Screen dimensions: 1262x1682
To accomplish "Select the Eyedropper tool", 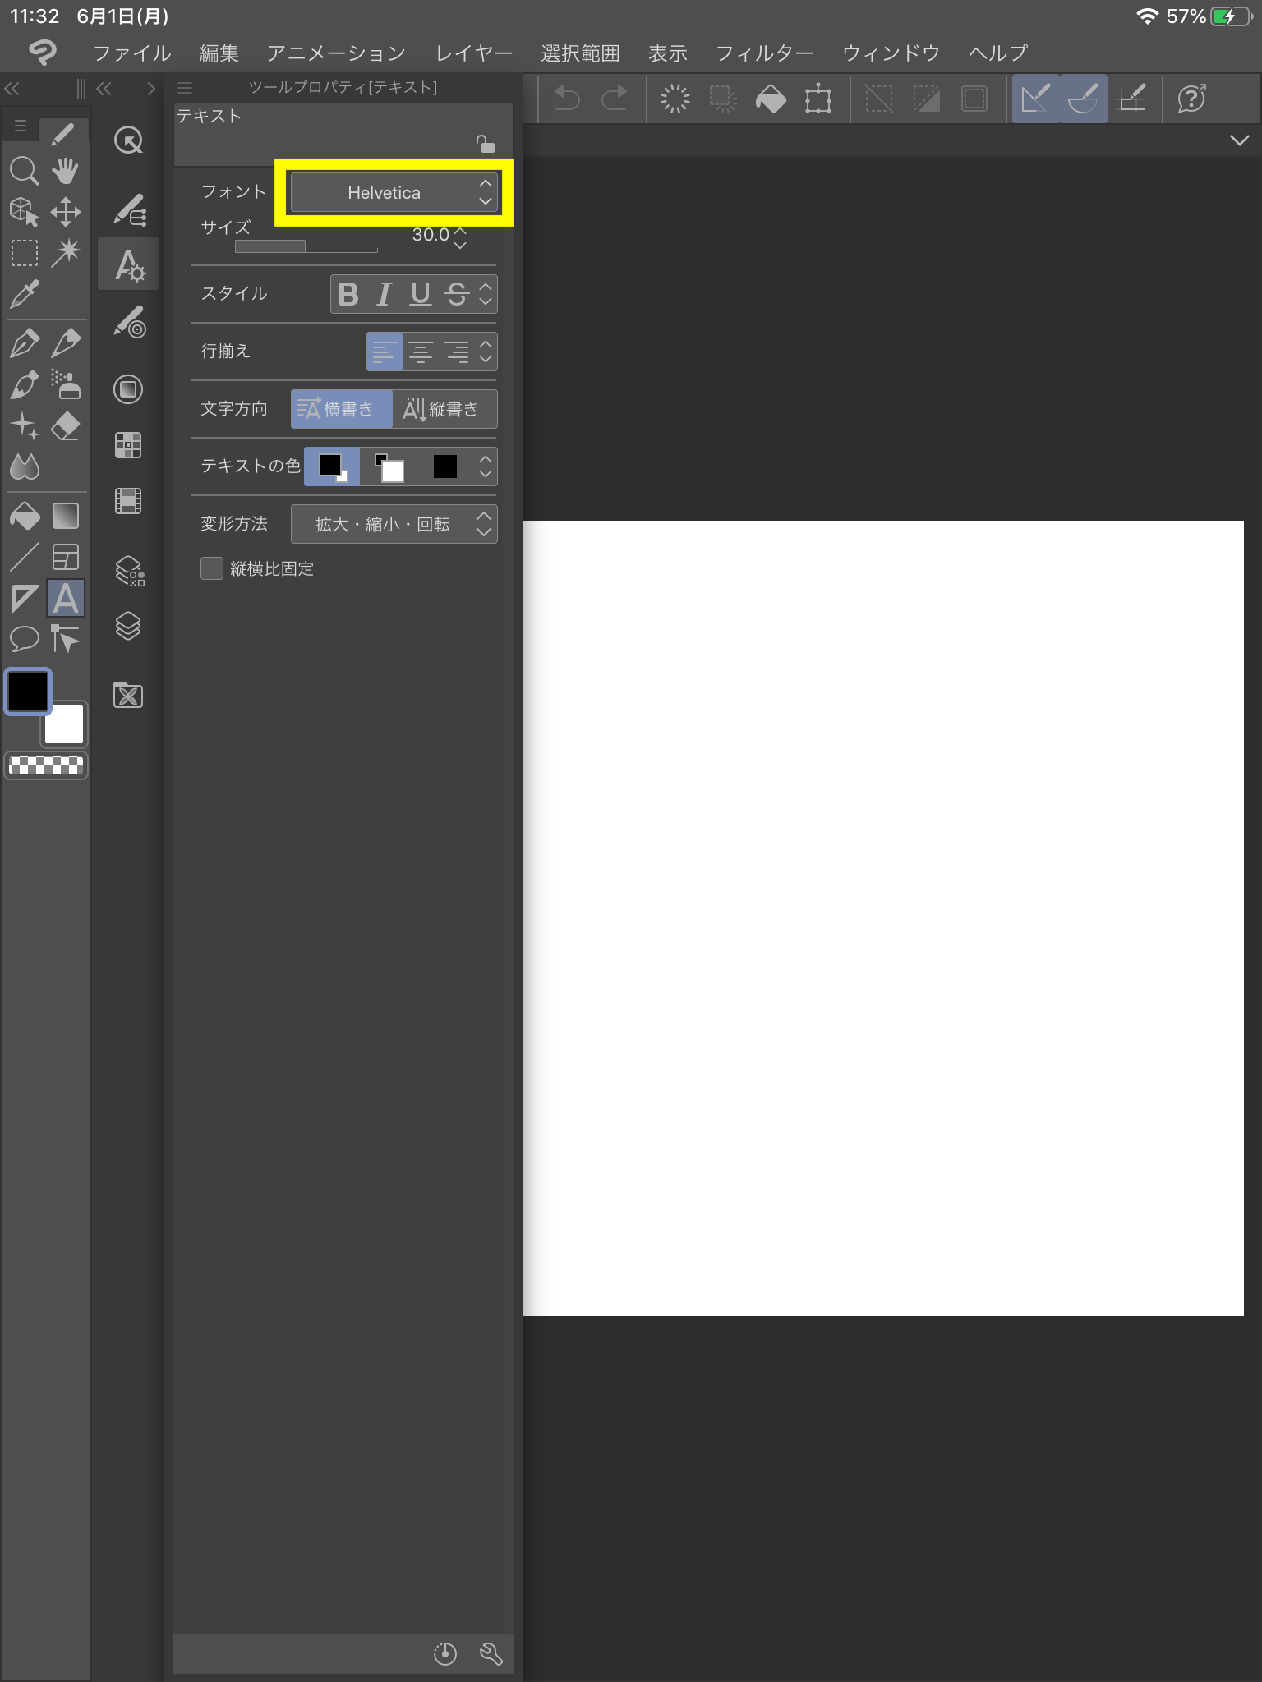I will [24, 294].
